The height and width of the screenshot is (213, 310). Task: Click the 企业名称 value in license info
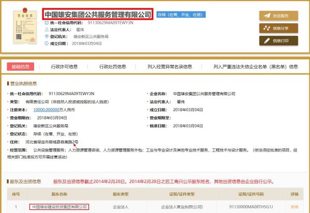point(204,94)
